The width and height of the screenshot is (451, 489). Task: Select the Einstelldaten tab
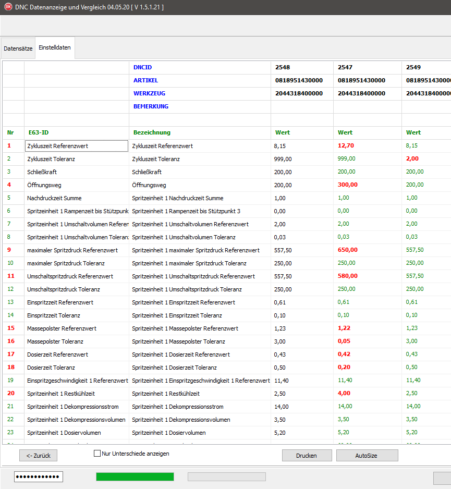point(55,47)
